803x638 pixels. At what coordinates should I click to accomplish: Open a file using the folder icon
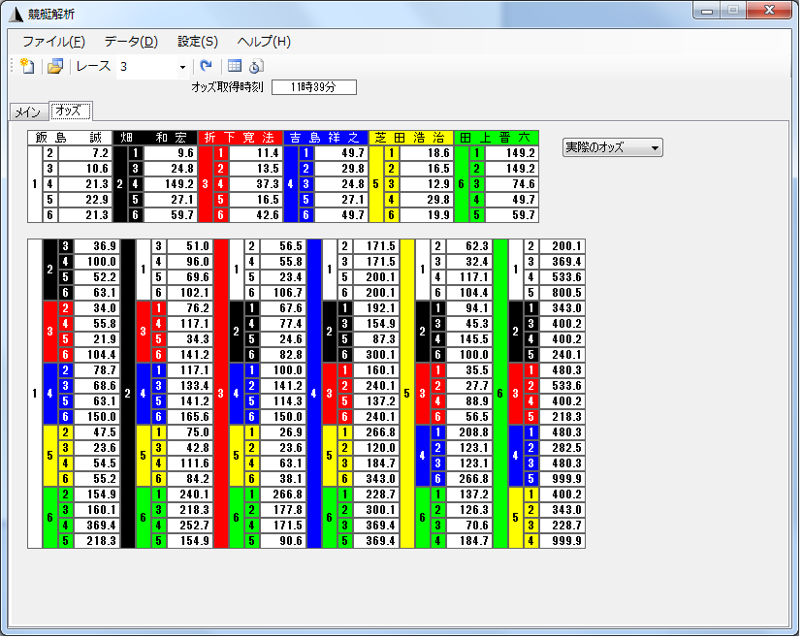point(55,67)
